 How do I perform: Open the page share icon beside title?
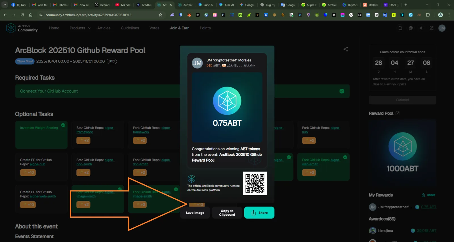tap(346, 49)
